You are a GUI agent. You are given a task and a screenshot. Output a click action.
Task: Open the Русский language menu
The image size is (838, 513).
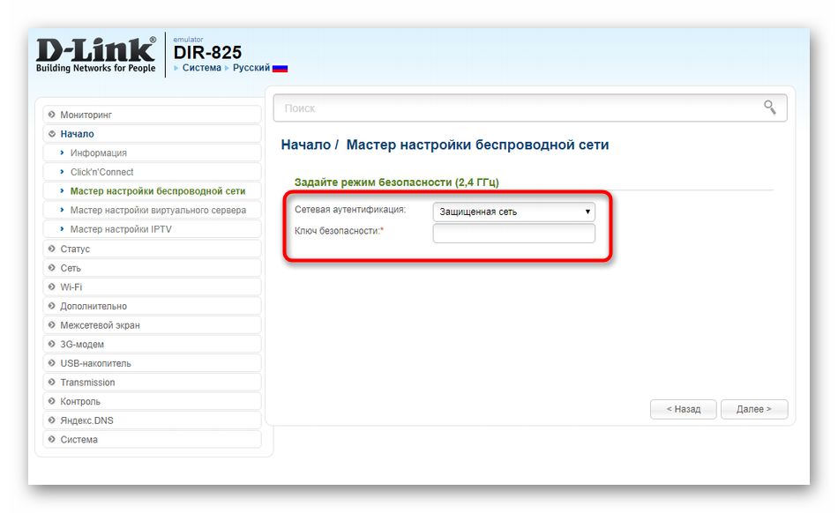251,68
